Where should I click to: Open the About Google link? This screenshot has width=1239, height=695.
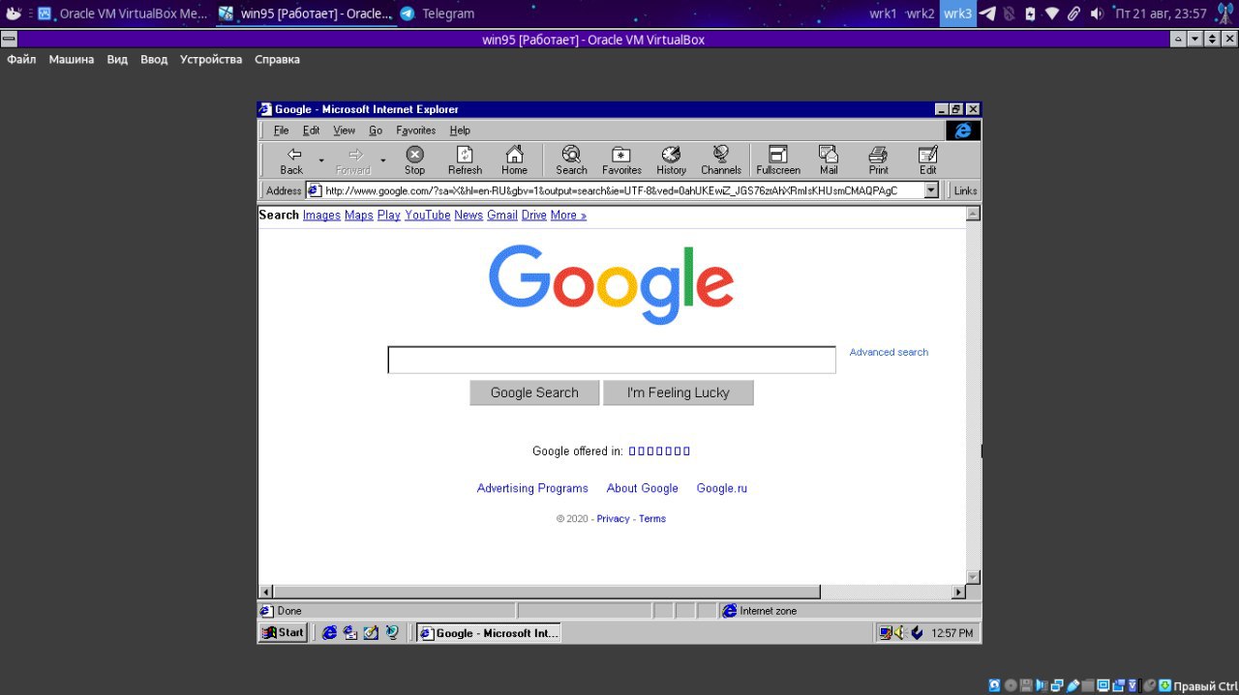(642, 488)
